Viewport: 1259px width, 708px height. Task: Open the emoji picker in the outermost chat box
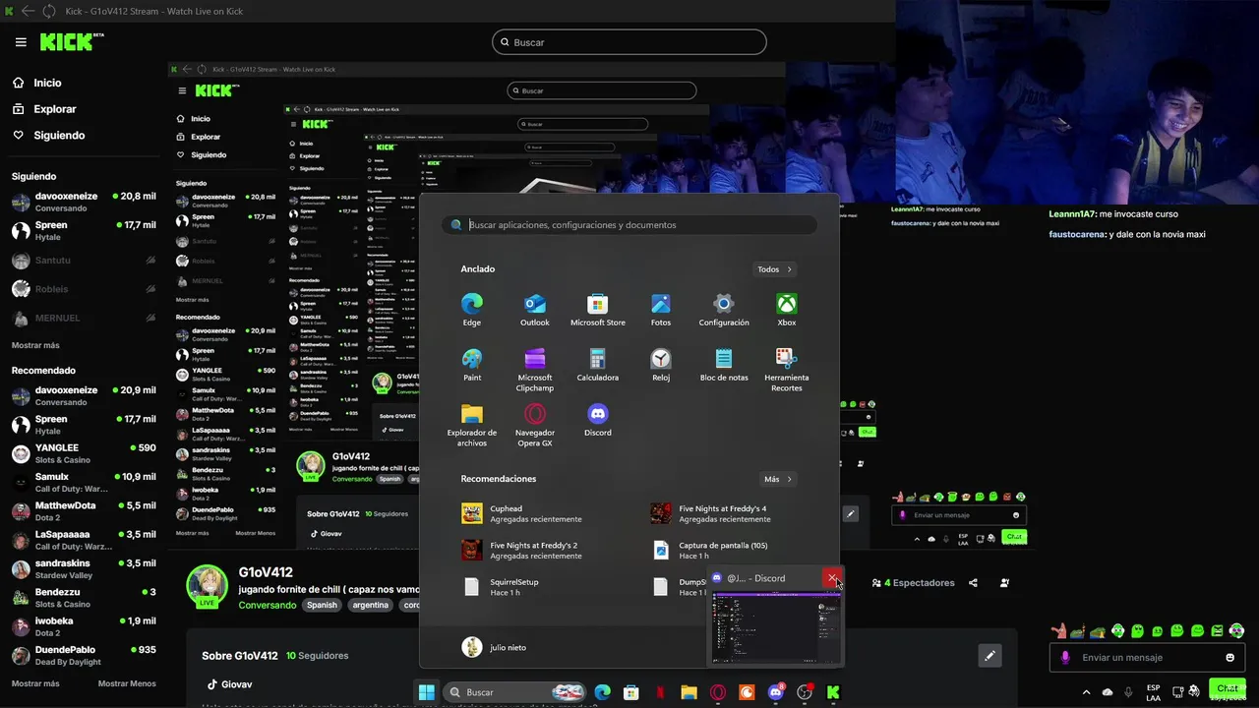[1230, 657]
